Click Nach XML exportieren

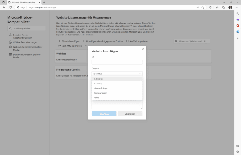(70, 46)
